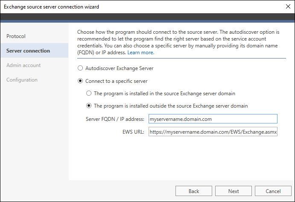Select Autodiscover Exchange Server option
The image size is (295, 202).
tap(80, 68)
